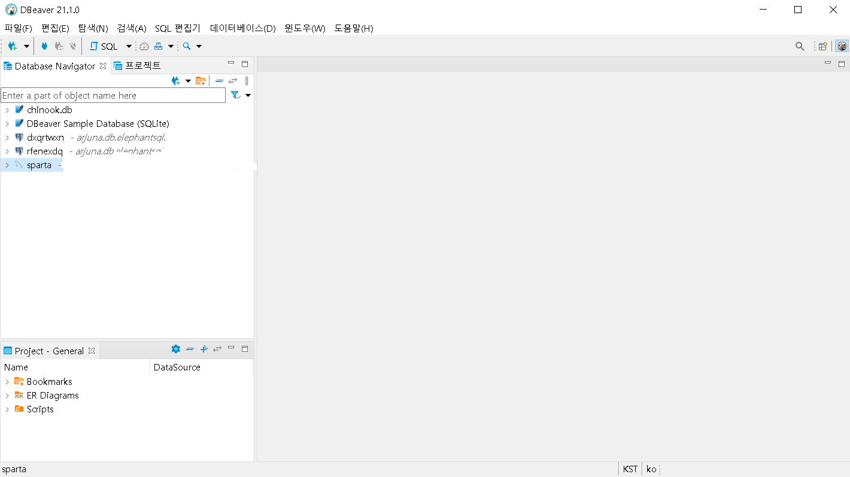Click the blue Connect plug icon
Image resolution: width=850 pixels, height=477 pixels.
tap(44, 46)
